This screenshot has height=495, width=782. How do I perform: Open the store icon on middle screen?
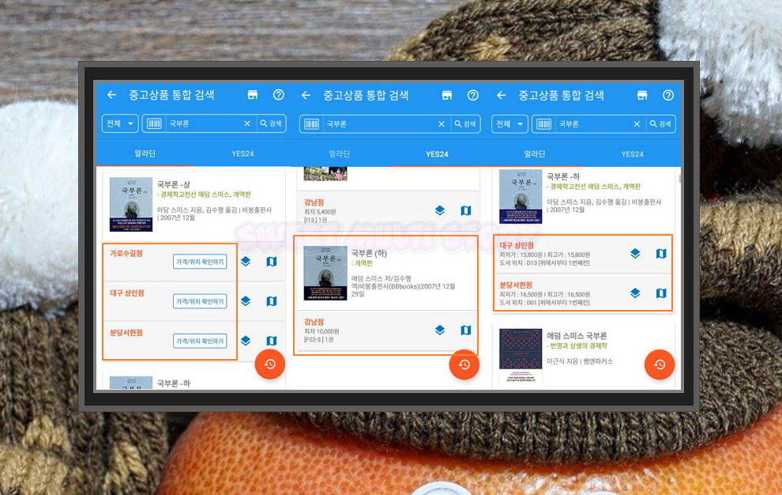(x=447, y=95)
